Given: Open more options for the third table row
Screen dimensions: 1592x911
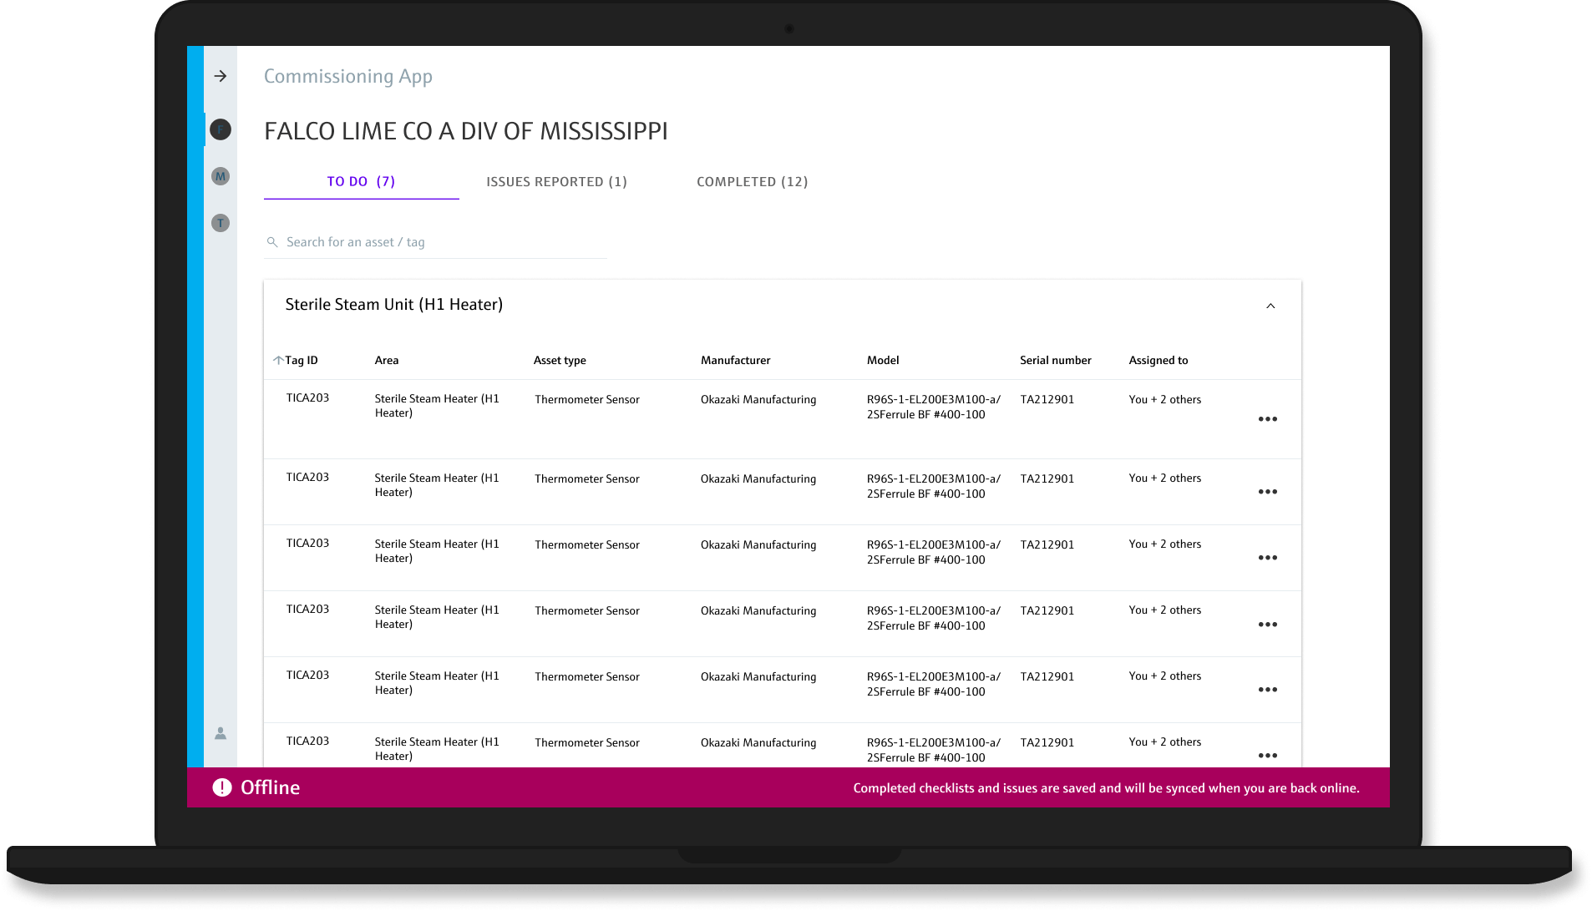Looking at the screenshot, I should 1267,558.
